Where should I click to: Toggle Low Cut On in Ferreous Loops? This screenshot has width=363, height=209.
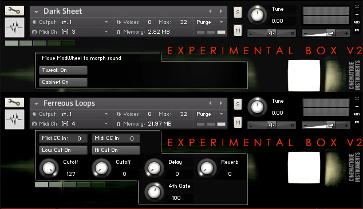(63, 150)
